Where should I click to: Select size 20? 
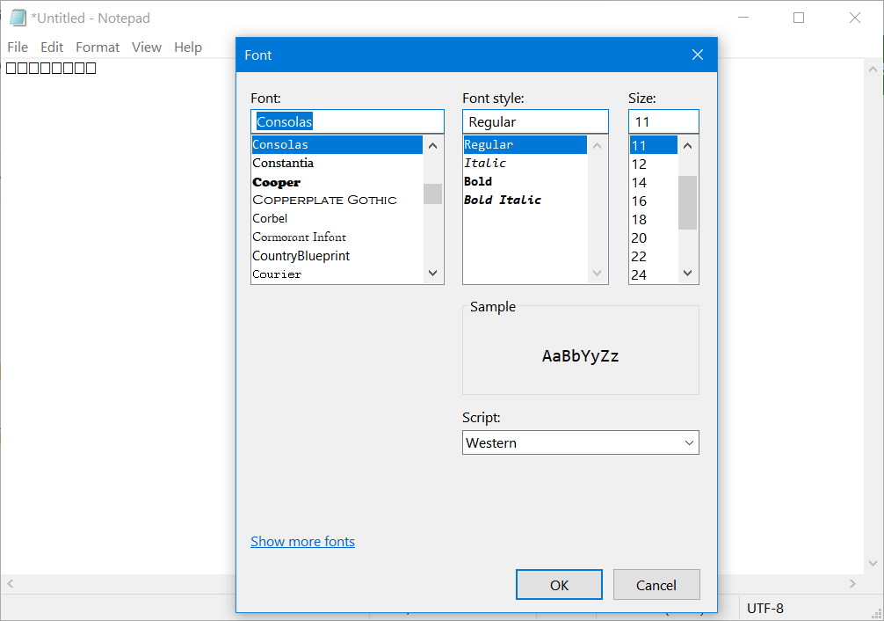coord(654,238)
